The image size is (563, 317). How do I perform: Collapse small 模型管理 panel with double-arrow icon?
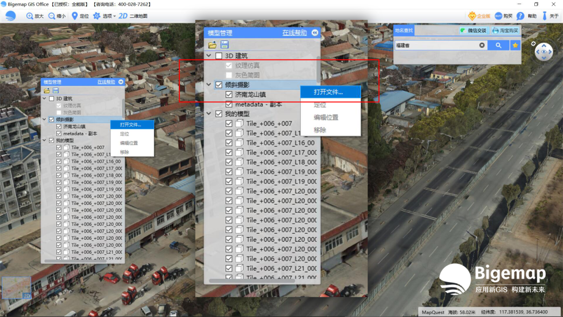[x=121, y=82]
